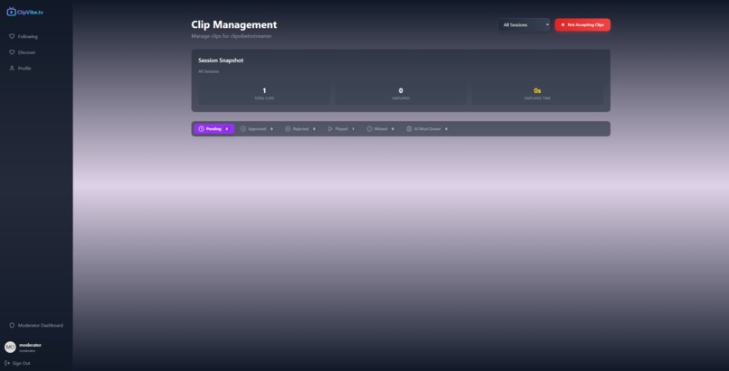The width and height of the screenshot is (729, 371).
Task: Go to Profile in the sidebar
Action: point(20,69)
